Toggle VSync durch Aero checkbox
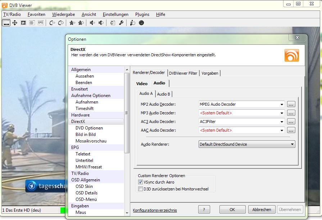Viewport: 322px width, 220px height. pos(140,182)
